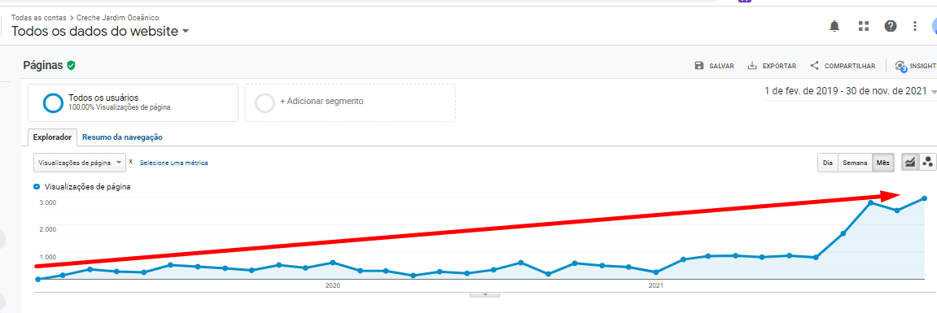Open the date range selector dropdown
Viewport: 937px width, 313px height.
(x=851, y=91)
